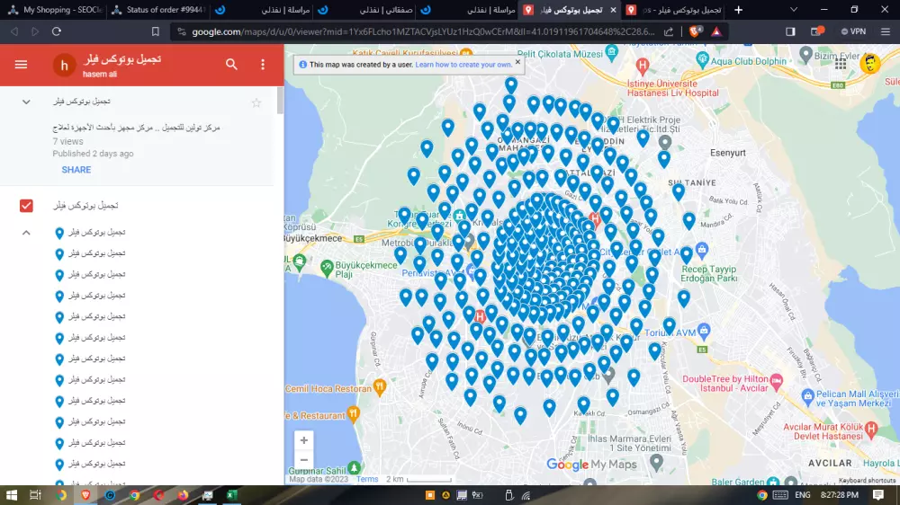Share this URL using address bar share icon
The image size is (900, 505).
click(x=669, y=31)
